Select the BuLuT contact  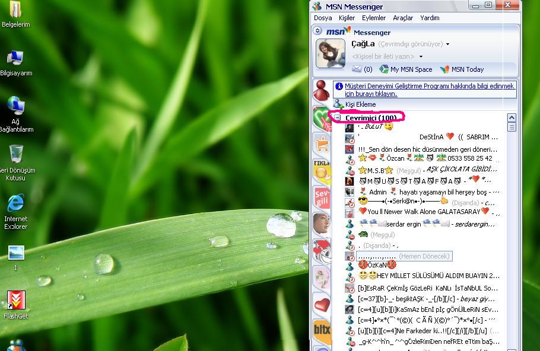pos(375,127)
